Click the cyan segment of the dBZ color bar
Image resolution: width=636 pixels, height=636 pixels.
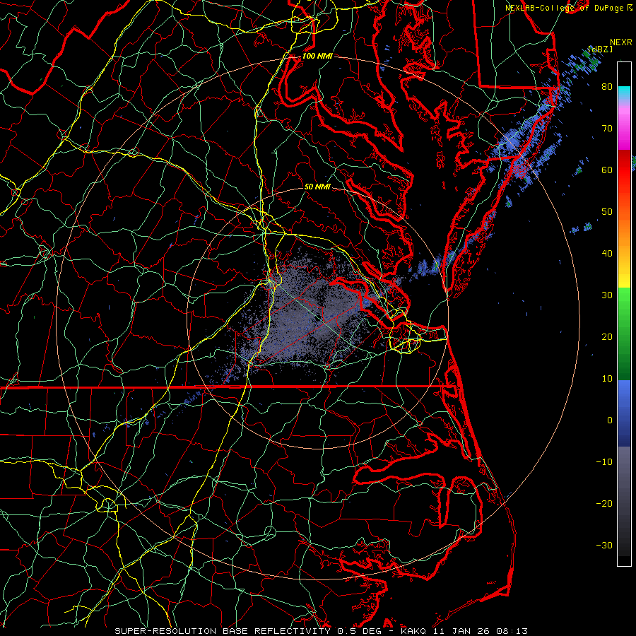pos(624,93)
